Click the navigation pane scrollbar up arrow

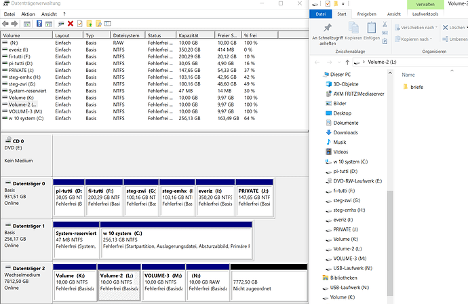pyautogui.click(x=390, y=73)
